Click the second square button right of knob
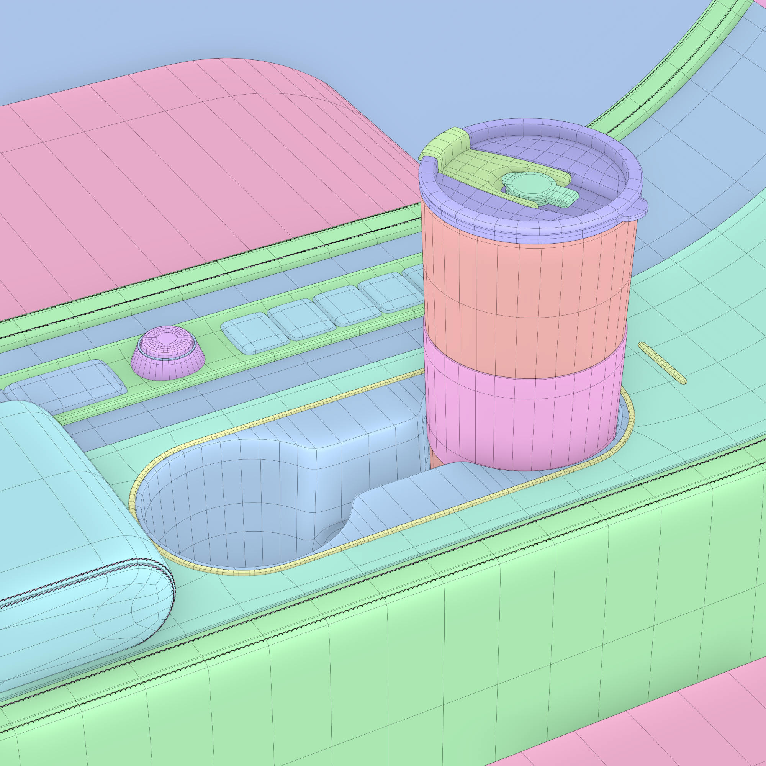Screen dimensions: 766x766 point(301,319)
